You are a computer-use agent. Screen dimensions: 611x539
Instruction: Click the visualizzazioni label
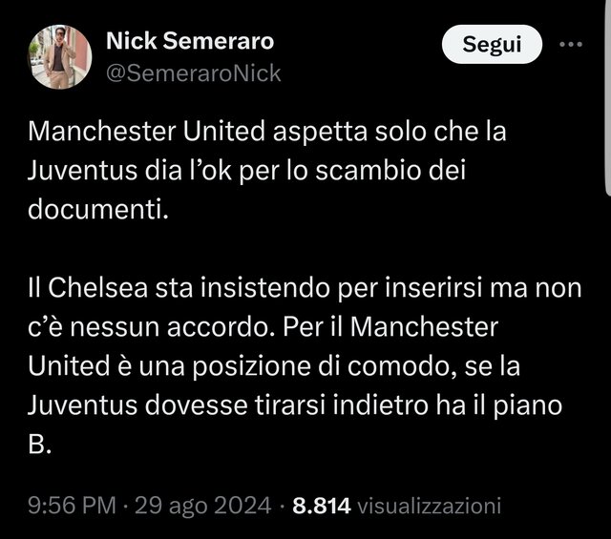(429, 506)
